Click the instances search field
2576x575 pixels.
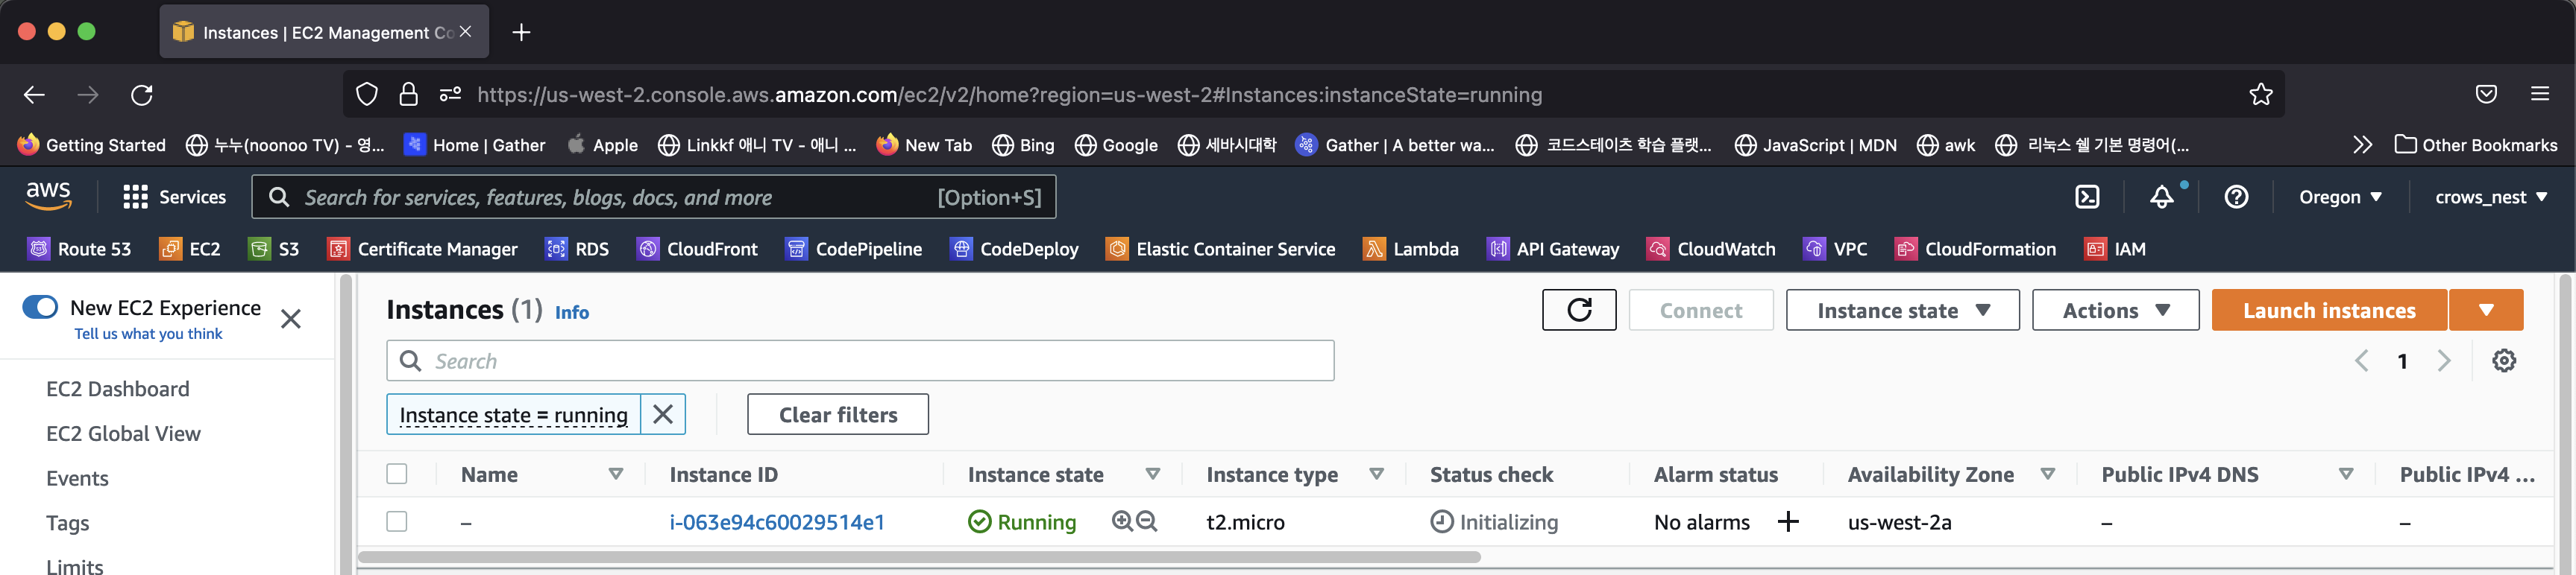pyautogui.click(x=860, y=360)
